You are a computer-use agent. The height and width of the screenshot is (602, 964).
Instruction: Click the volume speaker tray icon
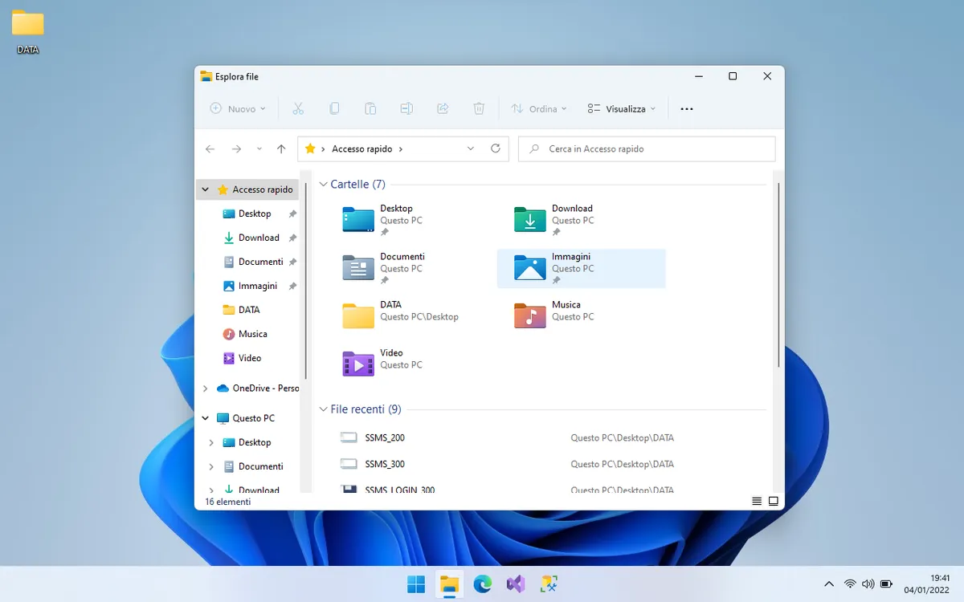(868, 584)
